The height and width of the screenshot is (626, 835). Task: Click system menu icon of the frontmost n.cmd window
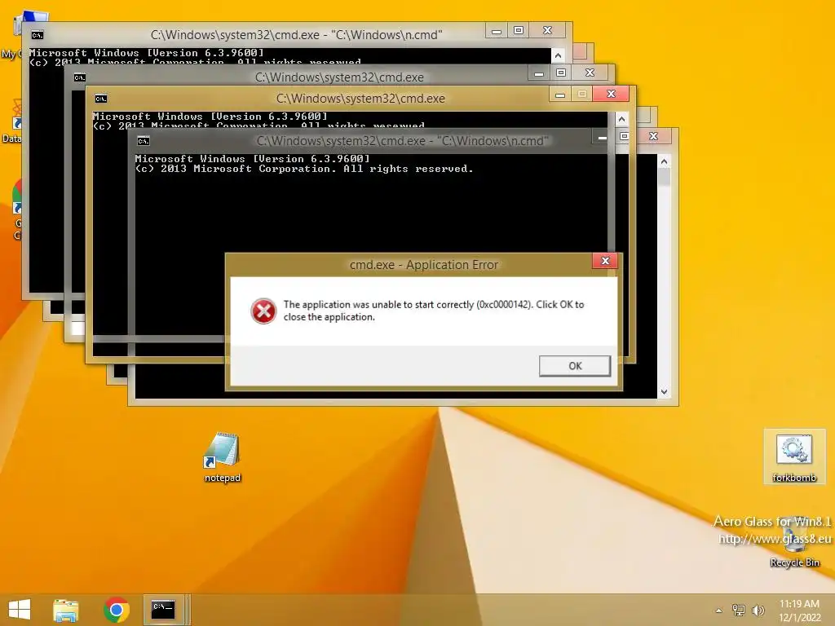(144, 141)
